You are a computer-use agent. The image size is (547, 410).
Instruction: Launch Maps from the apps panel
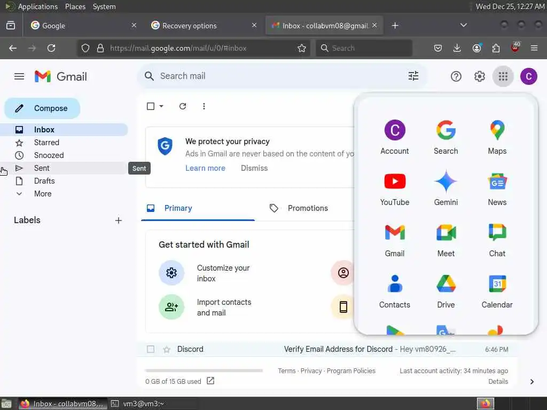pyautogui.click(x=497, y=137)
